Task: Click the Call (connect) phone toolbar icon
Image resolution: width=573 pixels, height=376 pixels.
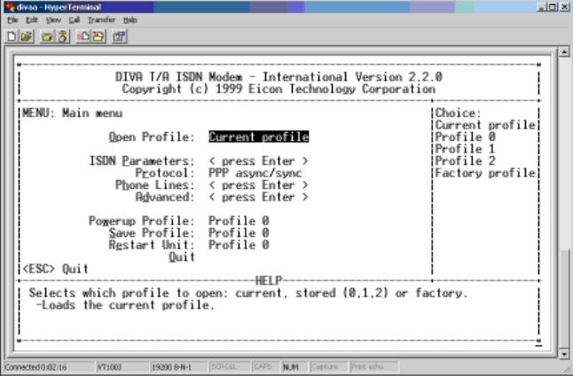Action: (47, 36)
